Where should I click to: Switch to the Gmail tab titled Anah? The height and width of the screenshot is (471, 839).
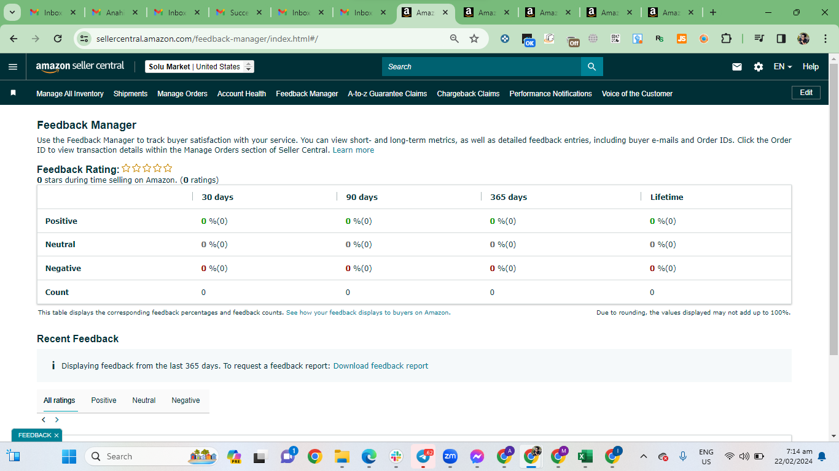(115, 12)
